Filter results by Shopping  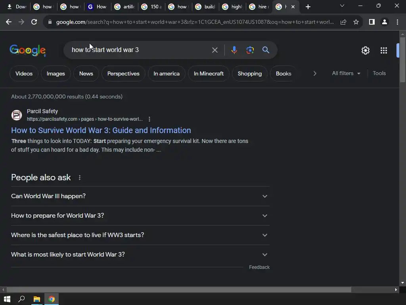click(250, 73)
